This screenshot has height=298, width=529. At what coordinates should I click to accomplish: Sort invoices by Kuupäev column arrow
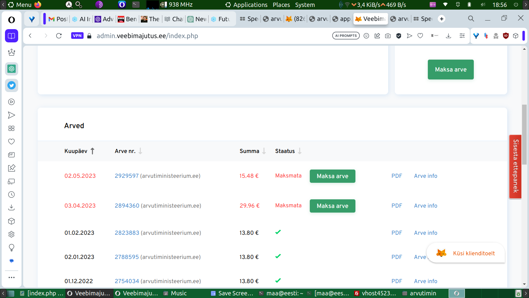tap(93, 151)
